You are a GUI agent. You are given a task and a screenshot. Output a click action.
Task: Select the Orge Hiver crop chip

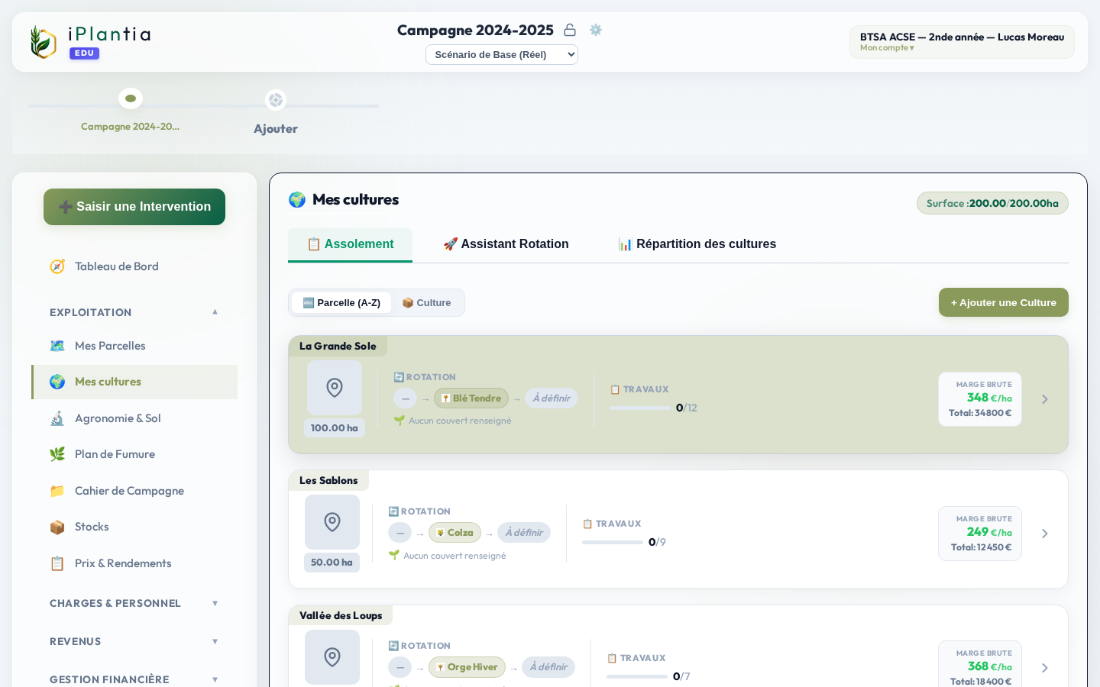[467, 667]
